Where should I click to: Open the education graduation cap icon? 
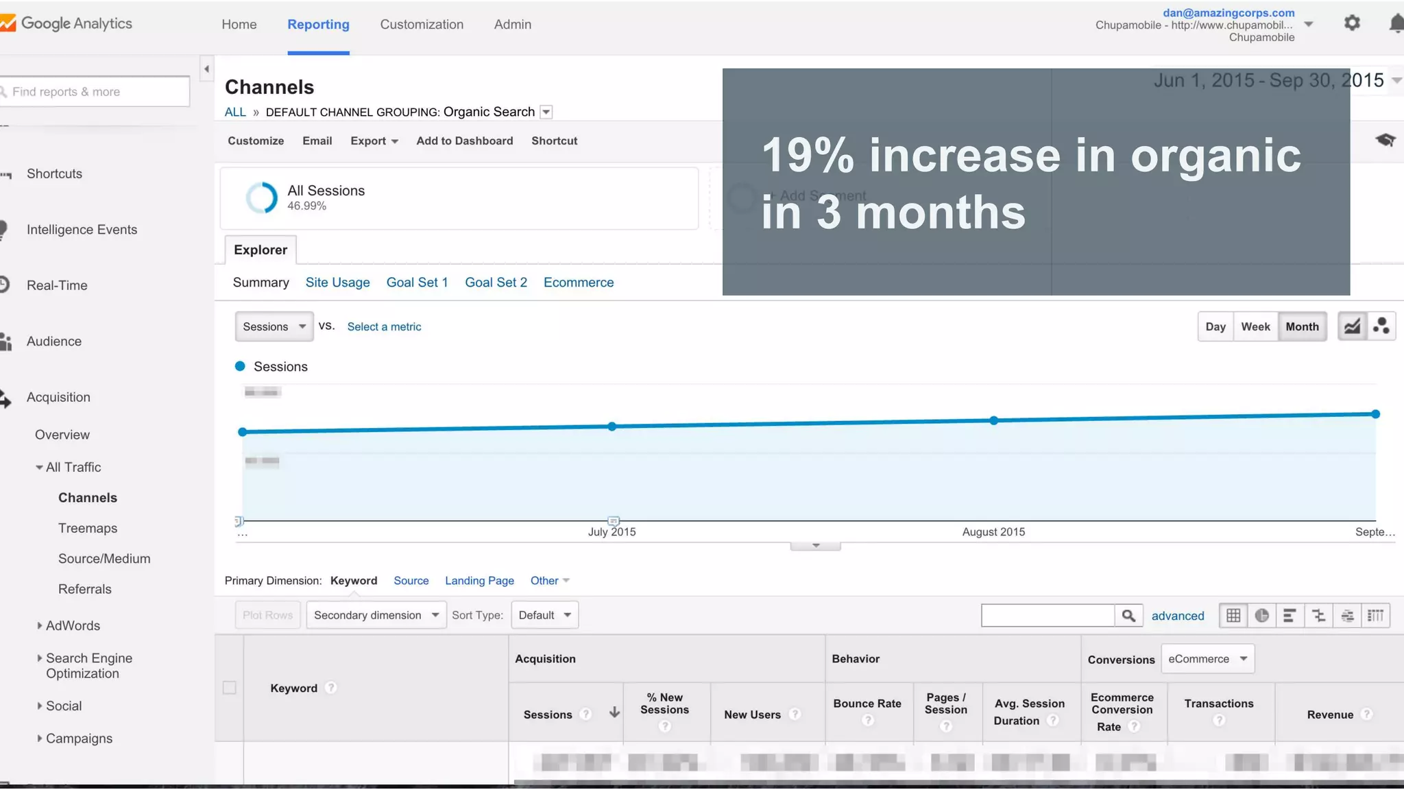click(x=1385, y=140)
